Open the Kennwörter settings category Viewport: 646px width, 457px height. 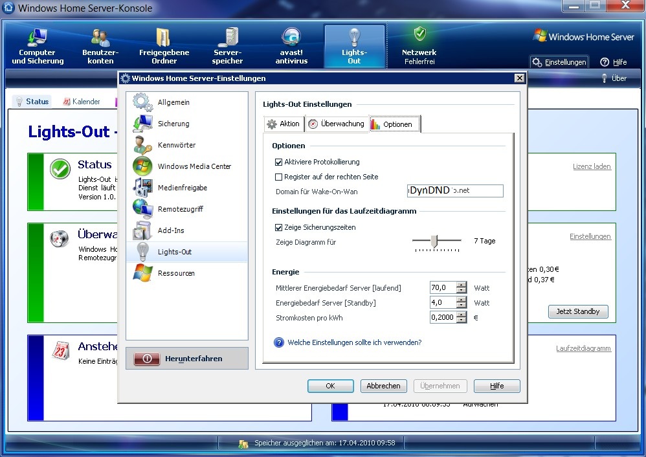[186, 145]
